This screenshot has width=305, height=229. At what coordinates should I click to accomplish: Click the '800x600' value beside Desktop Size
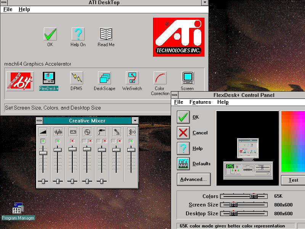click(x=283, y=214)
